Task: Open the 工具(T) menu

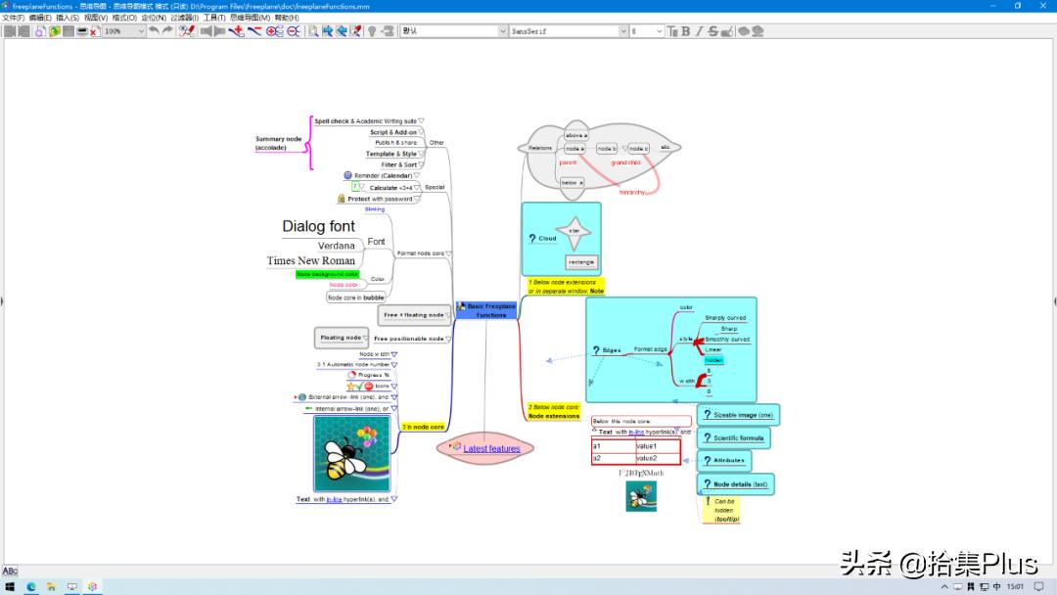Action: coord(214,18)
